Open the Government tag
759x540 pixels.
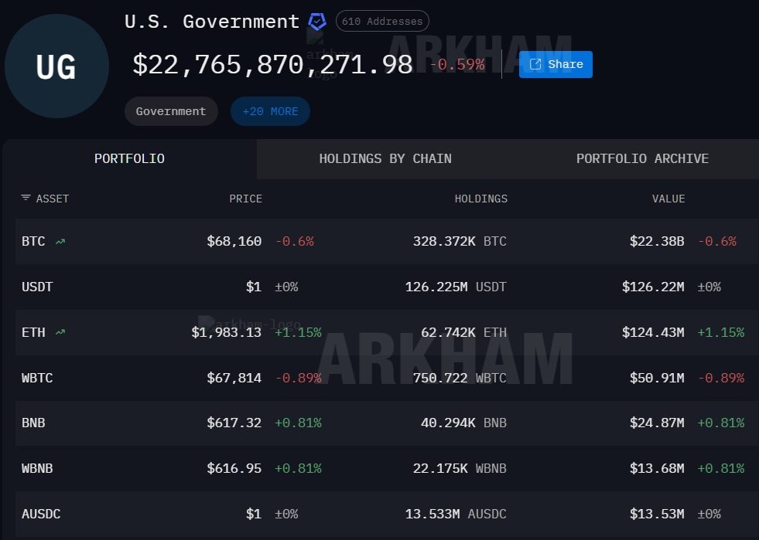pos(170,110)
